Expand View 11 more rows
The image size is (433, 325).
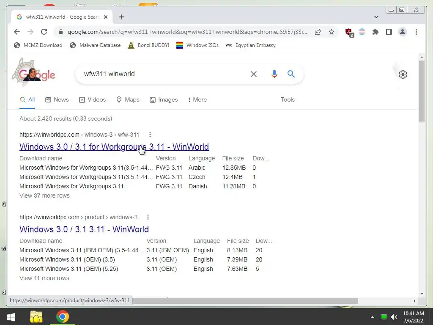(44, 278)
